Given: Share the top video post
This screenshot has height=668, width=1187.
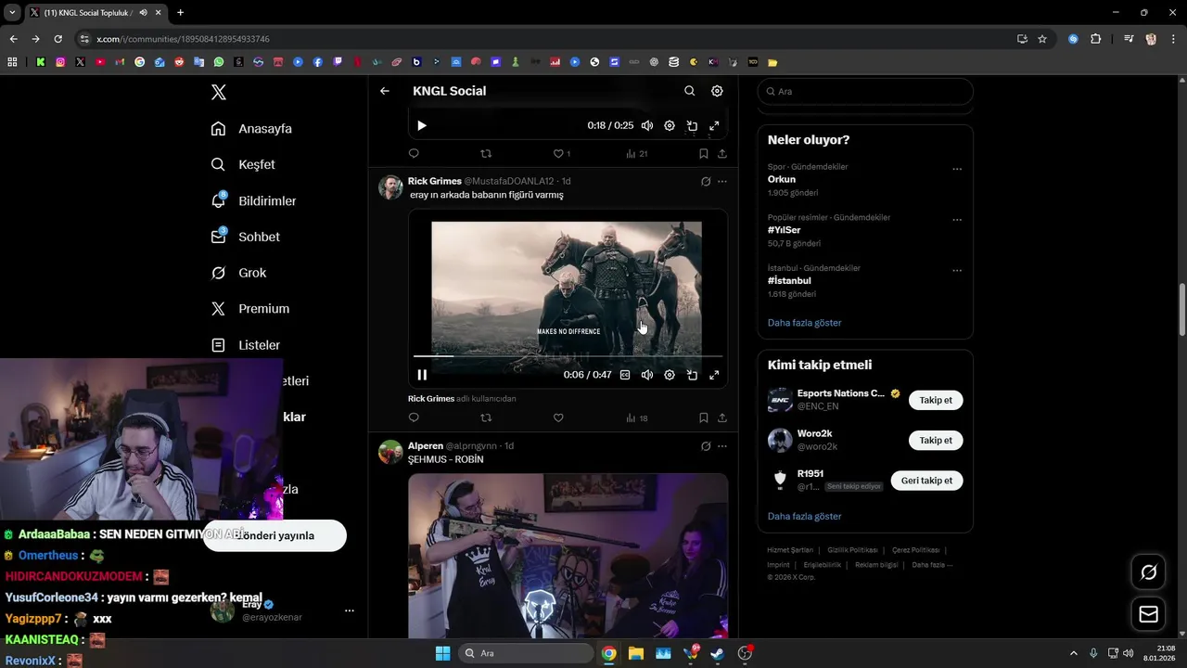Looking at the screenshot, I should pyautogui.click(x=722, y=154).
